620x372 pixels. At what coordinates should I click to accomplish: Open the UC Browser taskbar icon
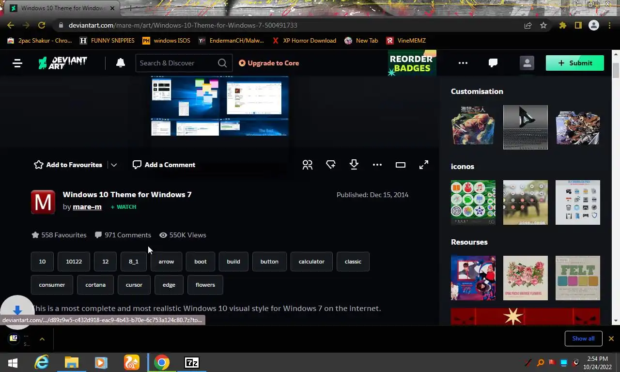point(132,362)
